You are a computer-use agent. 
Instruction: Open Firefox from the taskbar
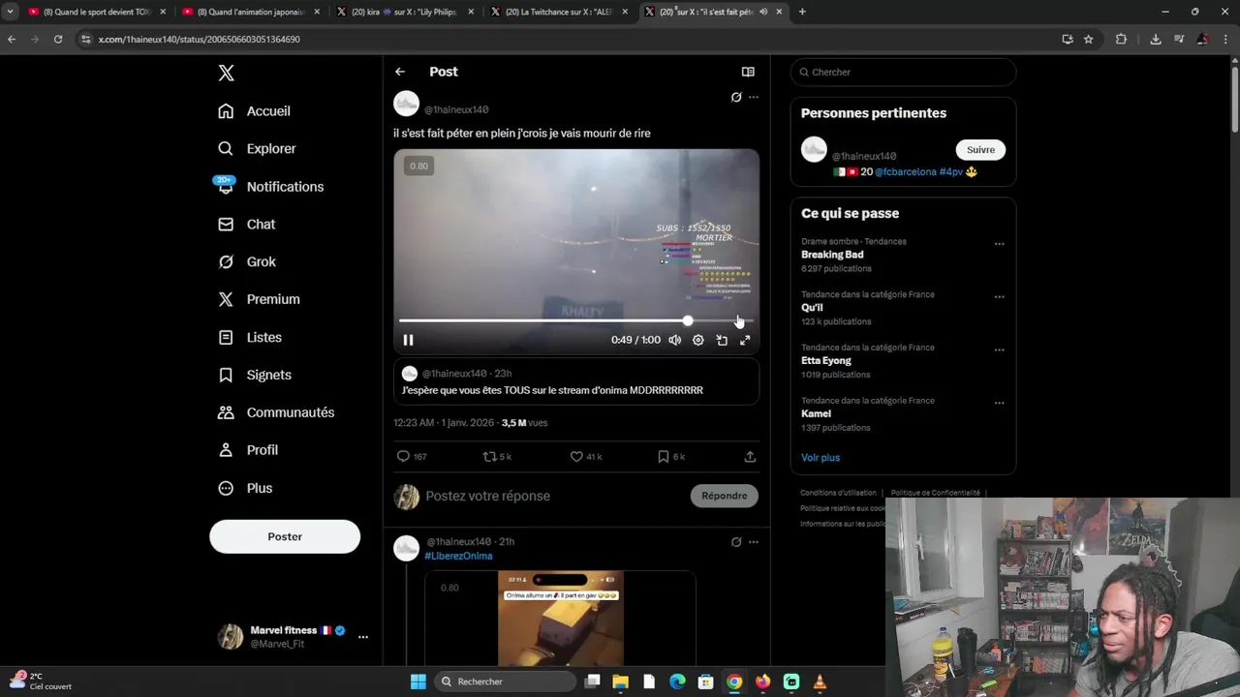click(762, 682)
